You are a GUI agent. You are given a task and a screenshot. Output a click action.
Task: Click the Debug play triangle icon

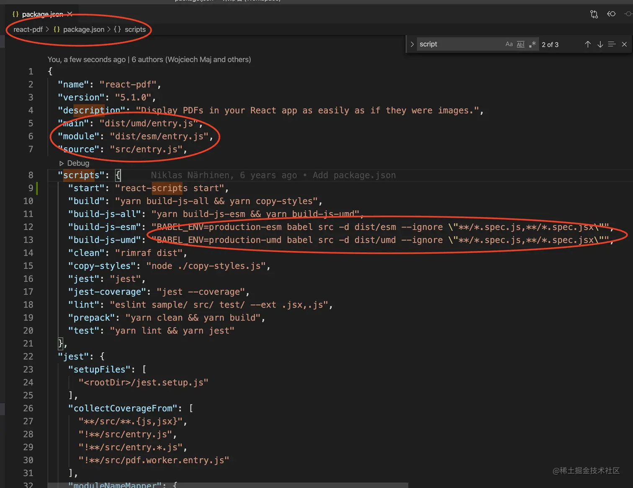(x=62, y=163)
